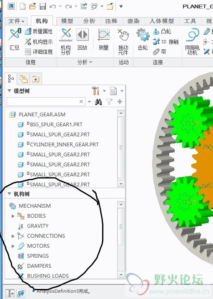
Task: Open the model tree filter funnel
Action: point(109,102)
